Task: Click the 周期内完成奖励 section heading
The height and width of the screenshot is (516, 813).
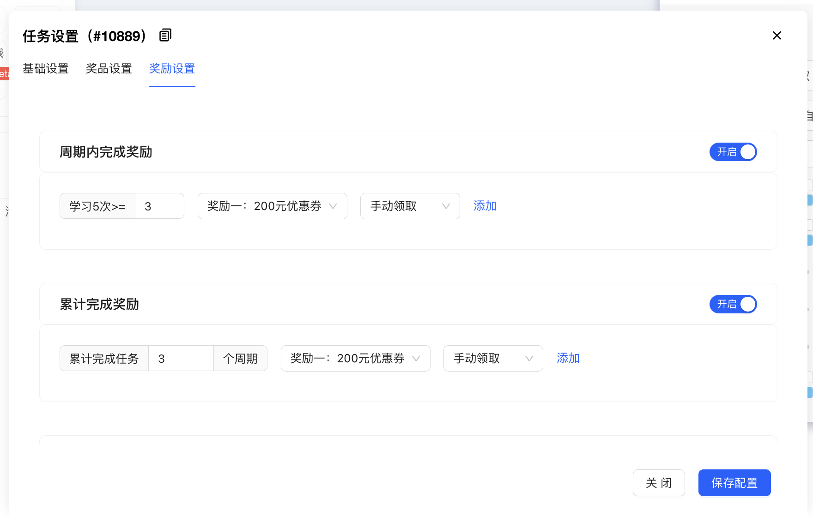Action: pyautogui.click(x=106, y=152)
